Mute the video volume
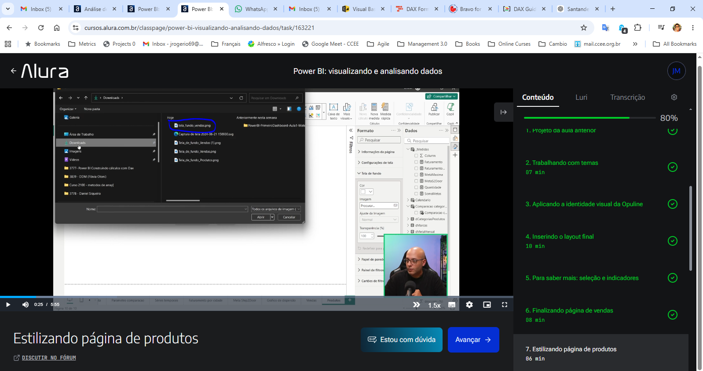Image resolution: width=703 pixels, height=371 pixels. 26,305
